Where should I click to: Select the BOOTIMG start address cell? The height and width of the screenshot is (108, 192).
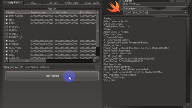pyautogui.click(x=66, y=44)
